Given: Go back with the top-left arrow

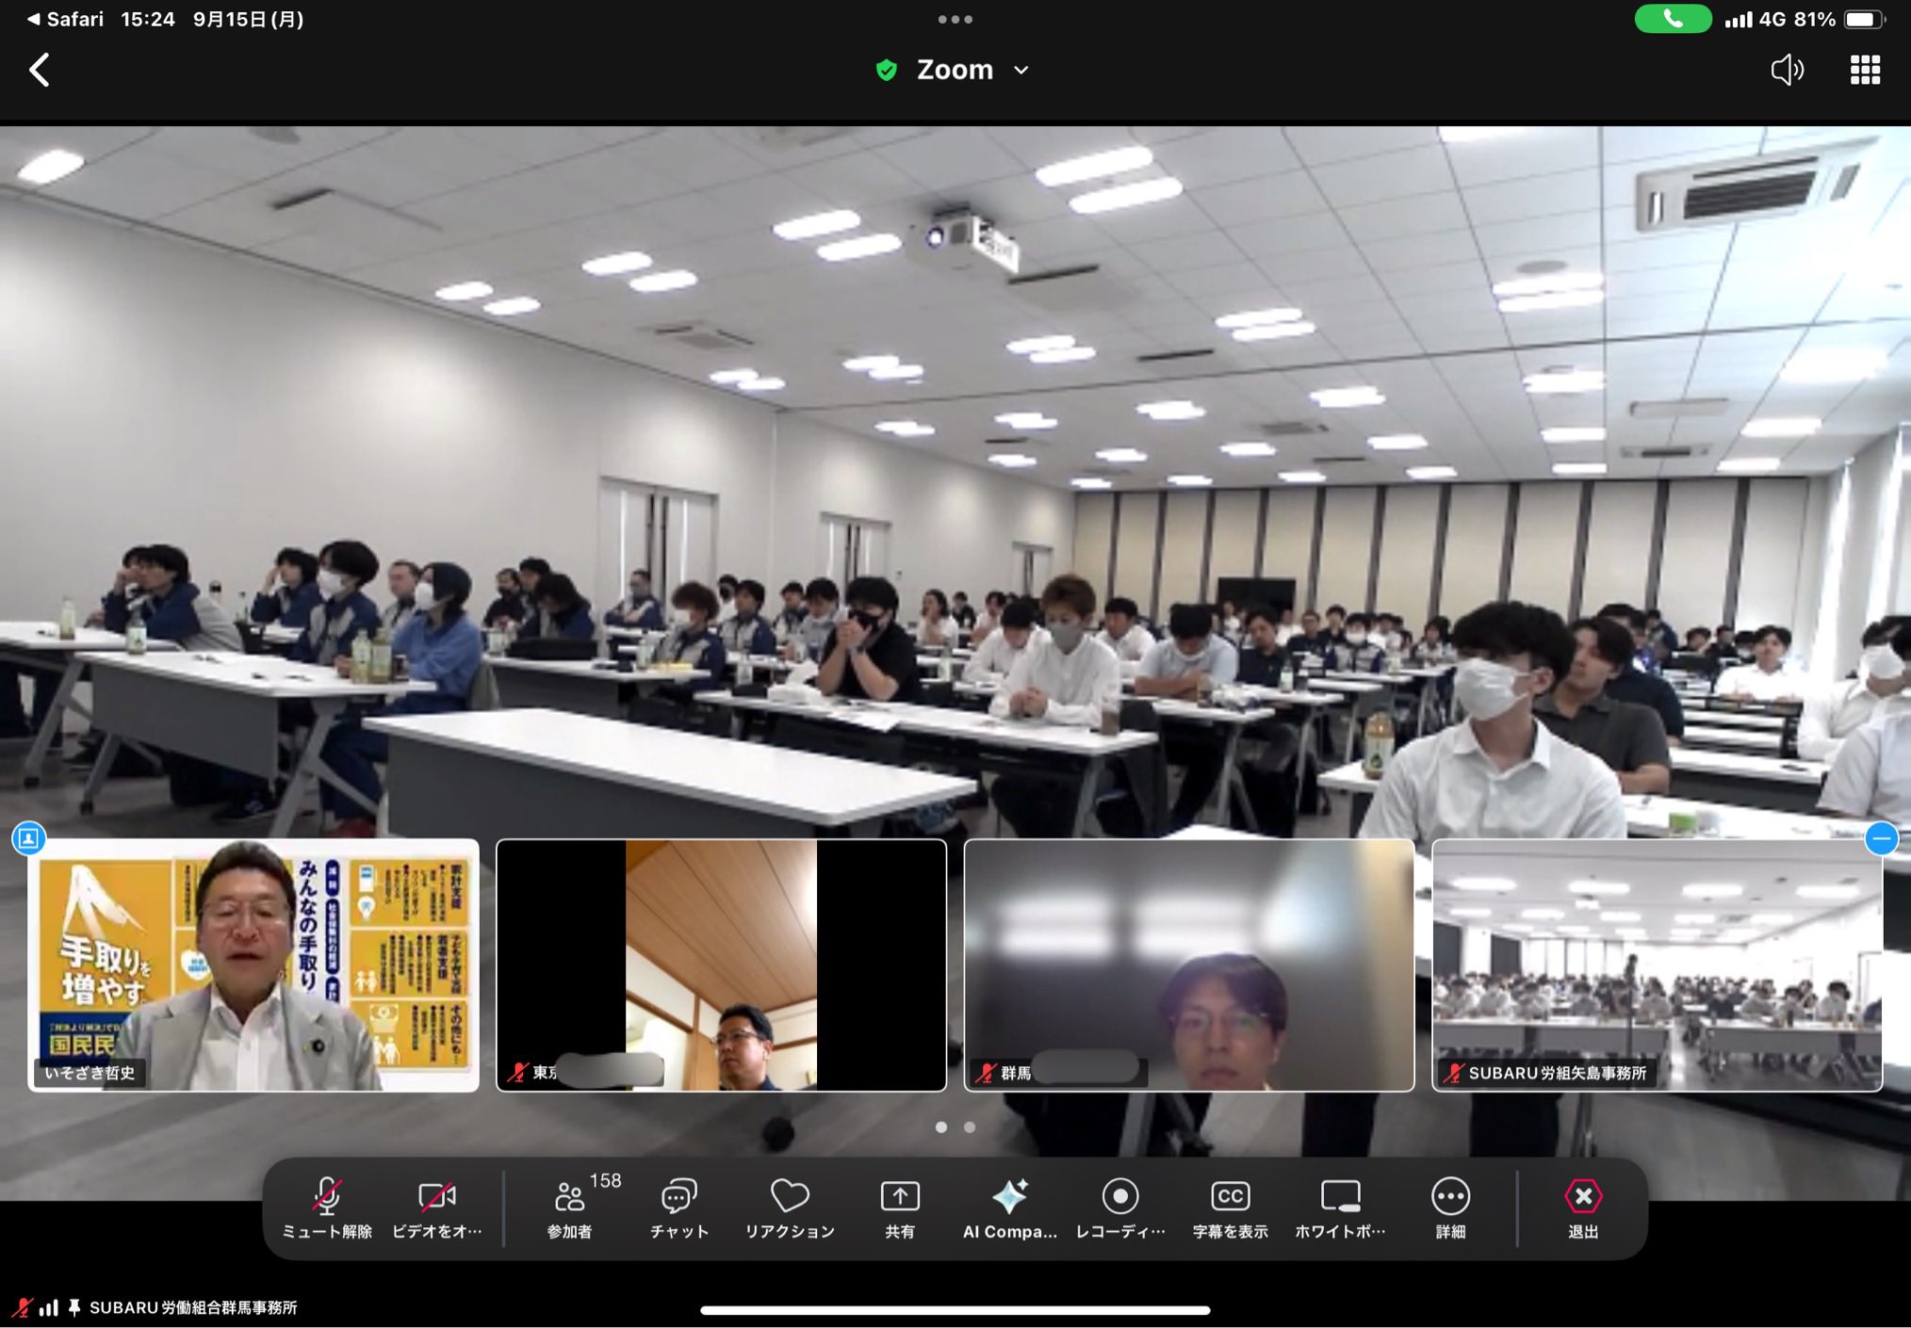Looking at the screenshot, I should [x=40, y=70].
